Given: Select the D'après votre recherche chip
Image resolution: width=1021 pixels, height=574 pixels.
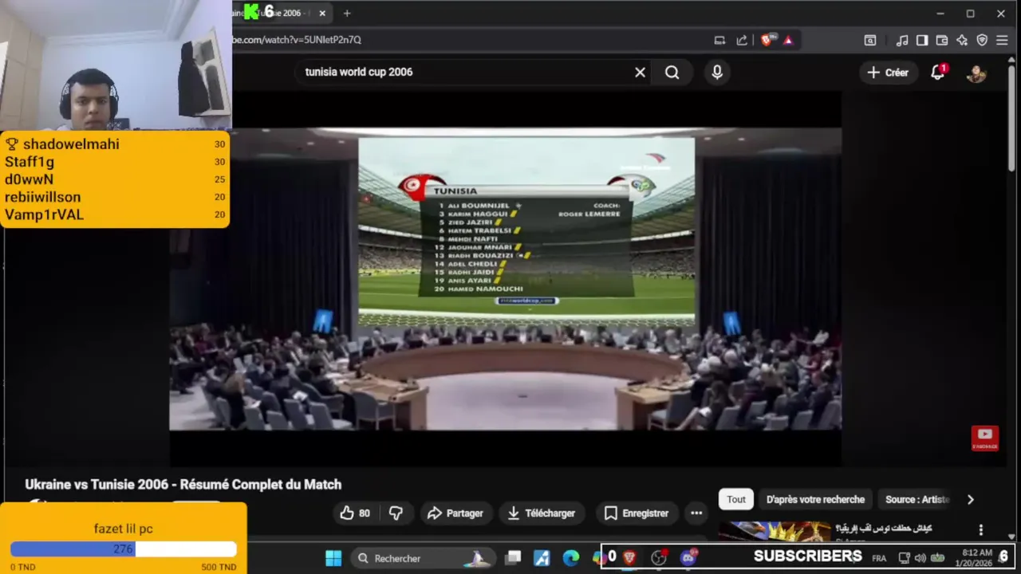Looking at the screenshot, I should pyautogui.click(x=815, y=500).
